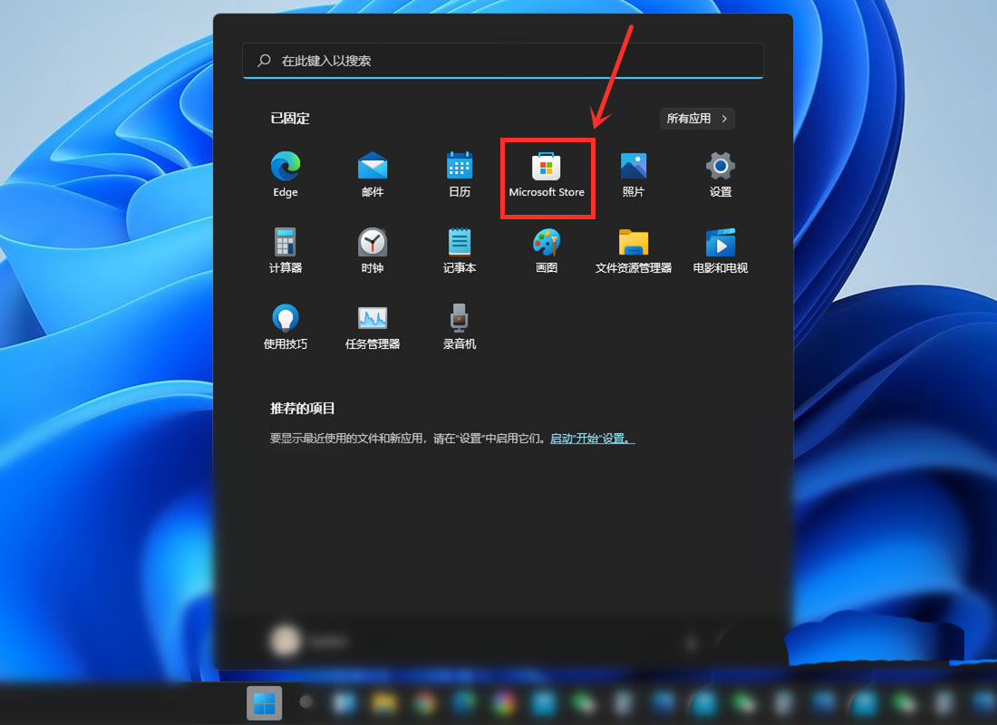This screenshot has height=725, width=997.
Task: Open the 邮件 mail app
Action: 373,174
